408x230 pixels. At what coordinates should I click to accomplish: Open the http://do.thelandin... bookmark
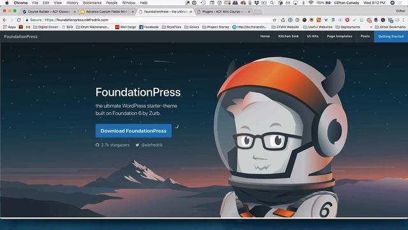click(x=249, y=27)
